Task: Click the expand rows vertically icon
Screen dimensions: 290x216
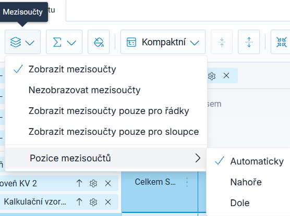Action: (x=249, y=42)
